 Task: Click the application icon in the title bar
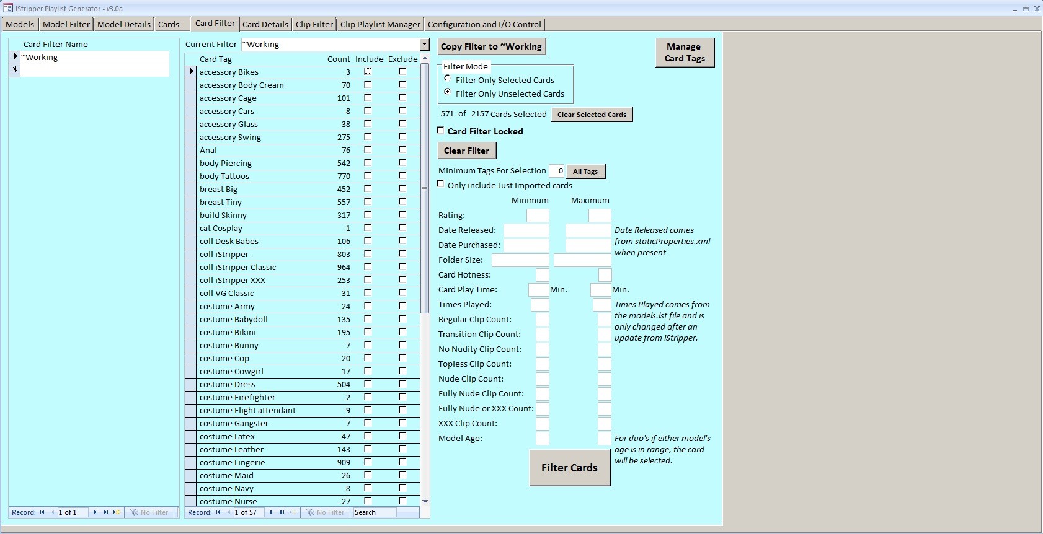pyautogui.click(x=7, y=8)
